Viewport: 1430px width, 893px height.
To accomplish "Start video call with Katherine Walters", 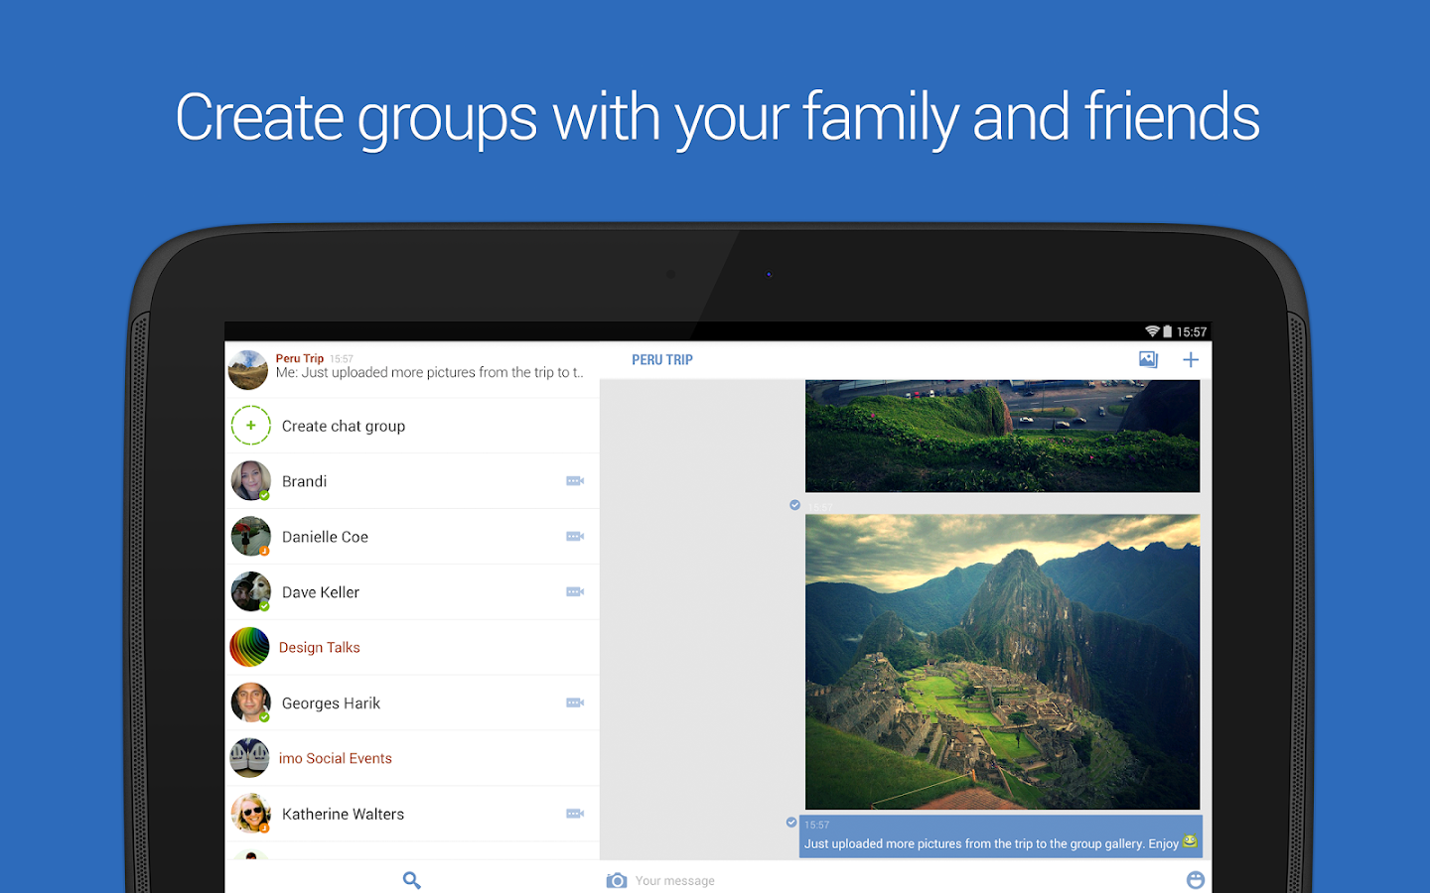I will [x=575, y=814].
